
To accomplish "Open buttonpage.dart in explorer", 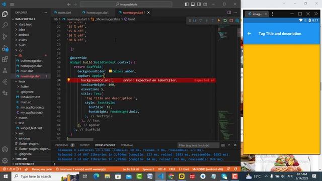I will click(31, 60).
